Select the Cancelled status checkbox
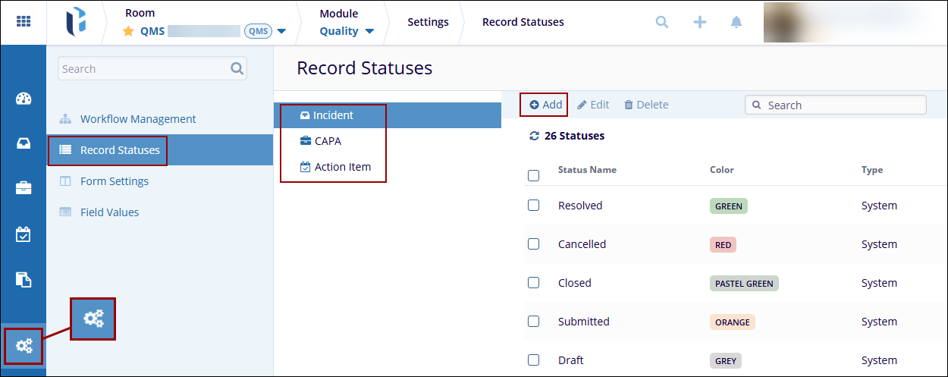Viewport: 948px width, 377px height. click(533, 244)
